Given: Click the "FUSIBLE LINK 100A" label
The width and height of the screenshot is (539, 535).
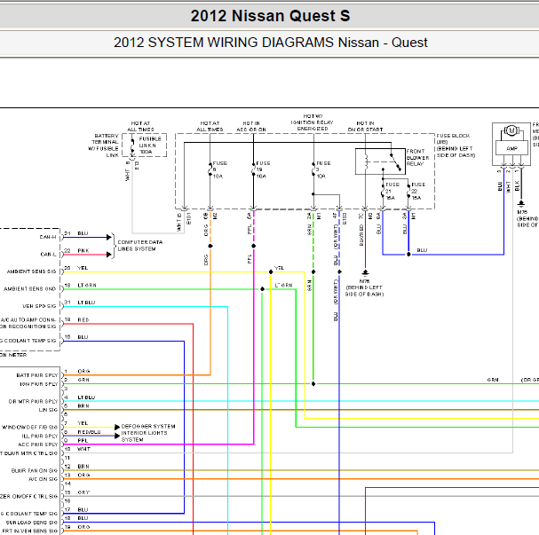Looking at the screenshot, I should coord(150,146).
